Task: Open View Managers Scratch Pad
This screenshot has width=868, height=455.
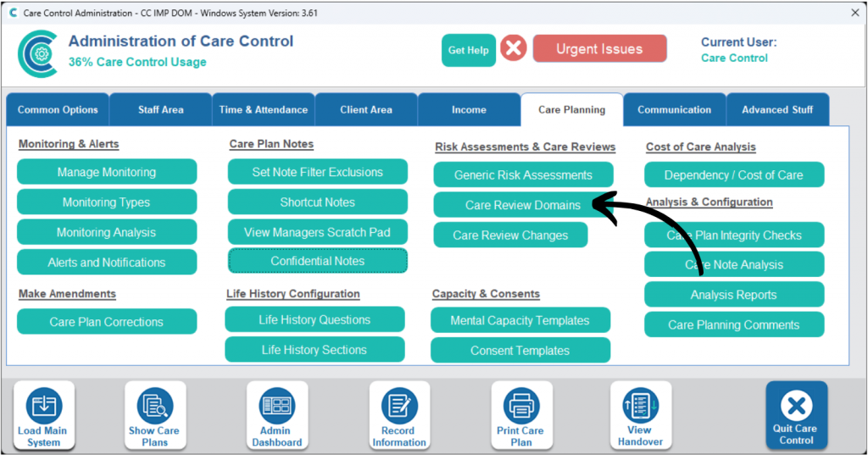Action: coord(318,232)
